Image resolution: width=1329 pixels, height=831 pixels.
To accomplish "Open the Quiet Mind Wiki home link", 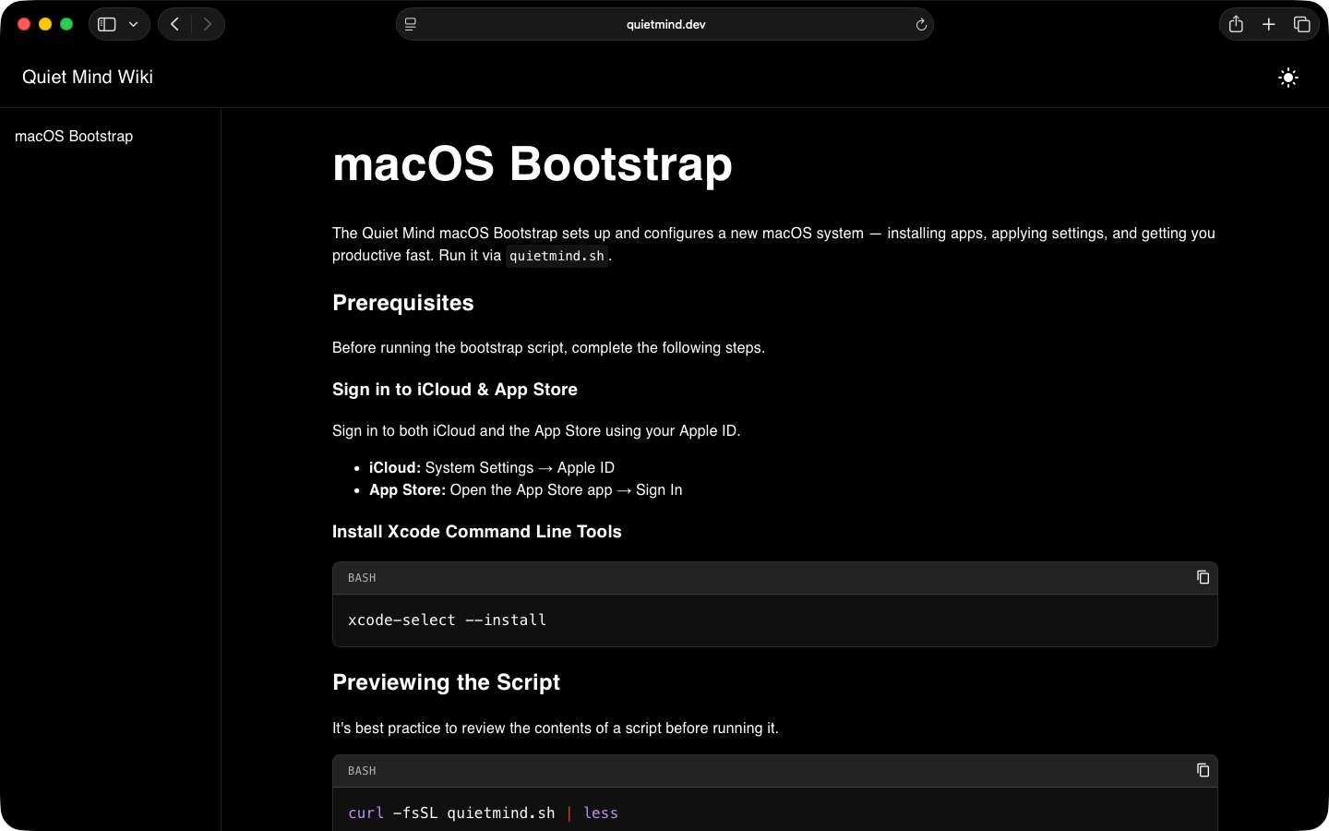I will [x=88, y=77].
